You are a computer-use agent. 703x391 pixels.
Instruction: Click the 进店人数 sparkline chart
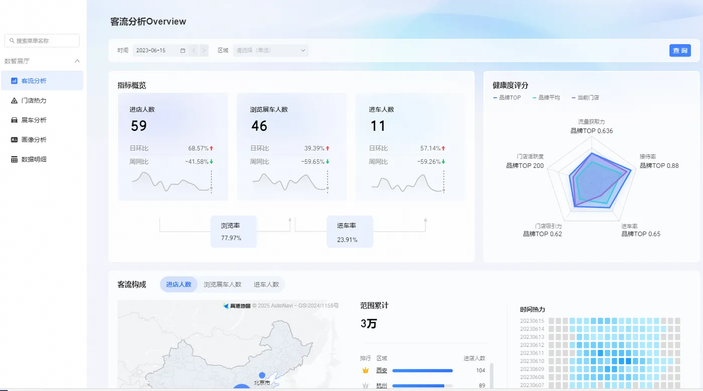(172, 181)
